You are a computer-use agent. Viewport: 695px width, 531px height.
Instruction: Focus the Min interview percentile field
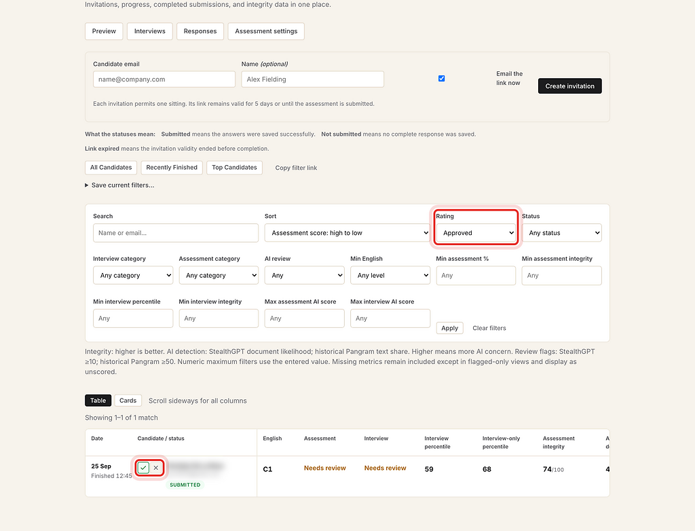click(x=133, y=318)
